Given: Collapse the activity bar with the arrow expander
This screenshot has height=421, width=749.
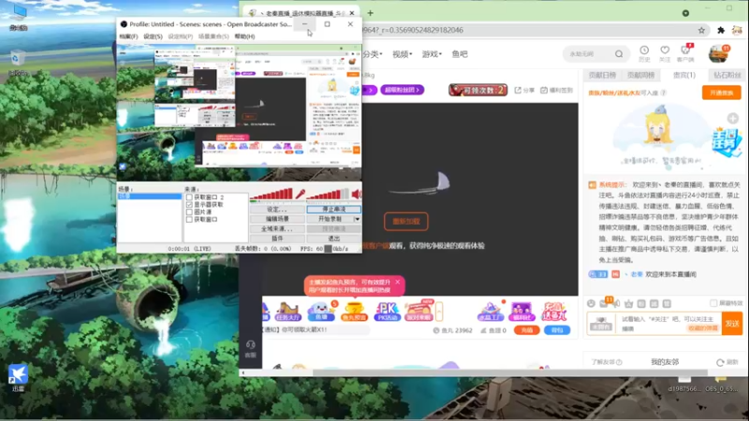Looking at the screenshot, I should coord(439,312).
